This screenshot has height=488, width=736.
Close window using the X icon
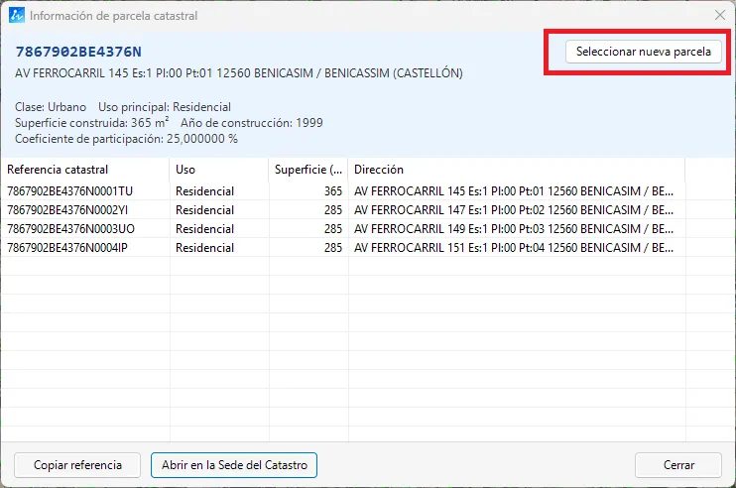point(720,16)
